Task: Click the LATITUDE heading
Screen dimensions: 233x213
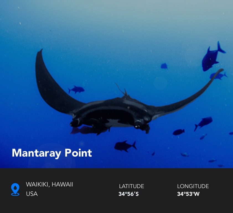Action: [131, 186]
